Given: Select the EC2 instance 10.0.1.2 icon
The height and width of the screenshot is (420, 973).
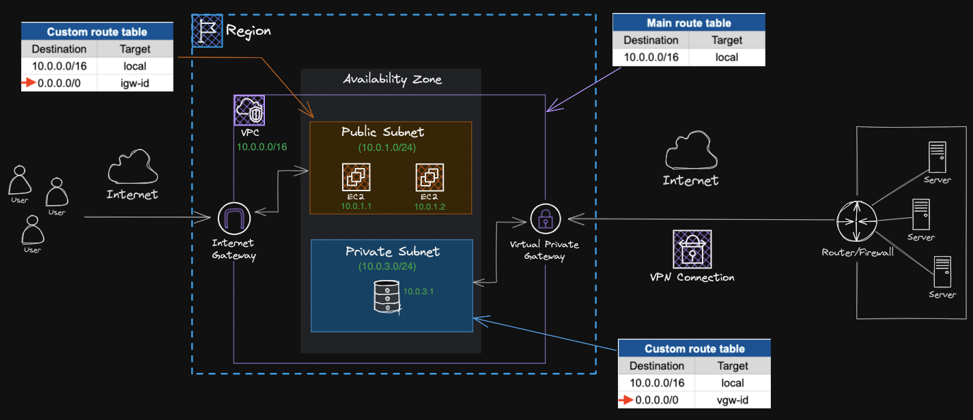Looking at the screenshot, I should point(429,177).
